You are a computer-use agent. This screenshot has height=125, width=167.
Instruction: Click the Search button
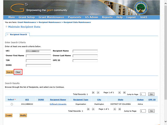coord(9,72)
